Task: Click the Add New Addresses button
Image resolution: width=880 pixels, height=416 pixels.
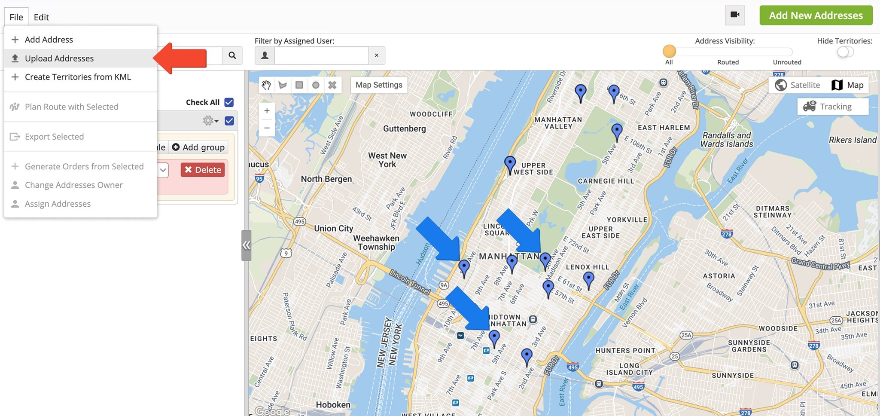Action: [x=816, y=15]
